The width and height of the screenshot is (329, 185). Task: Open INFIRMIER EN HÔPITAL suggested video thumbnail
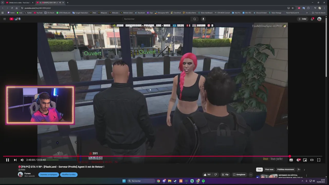point(267,176)
